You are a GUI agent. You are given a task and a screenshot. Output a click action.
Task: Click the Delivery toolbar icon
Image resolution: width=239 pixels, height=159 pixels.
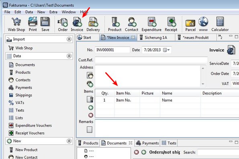[93, 24]
